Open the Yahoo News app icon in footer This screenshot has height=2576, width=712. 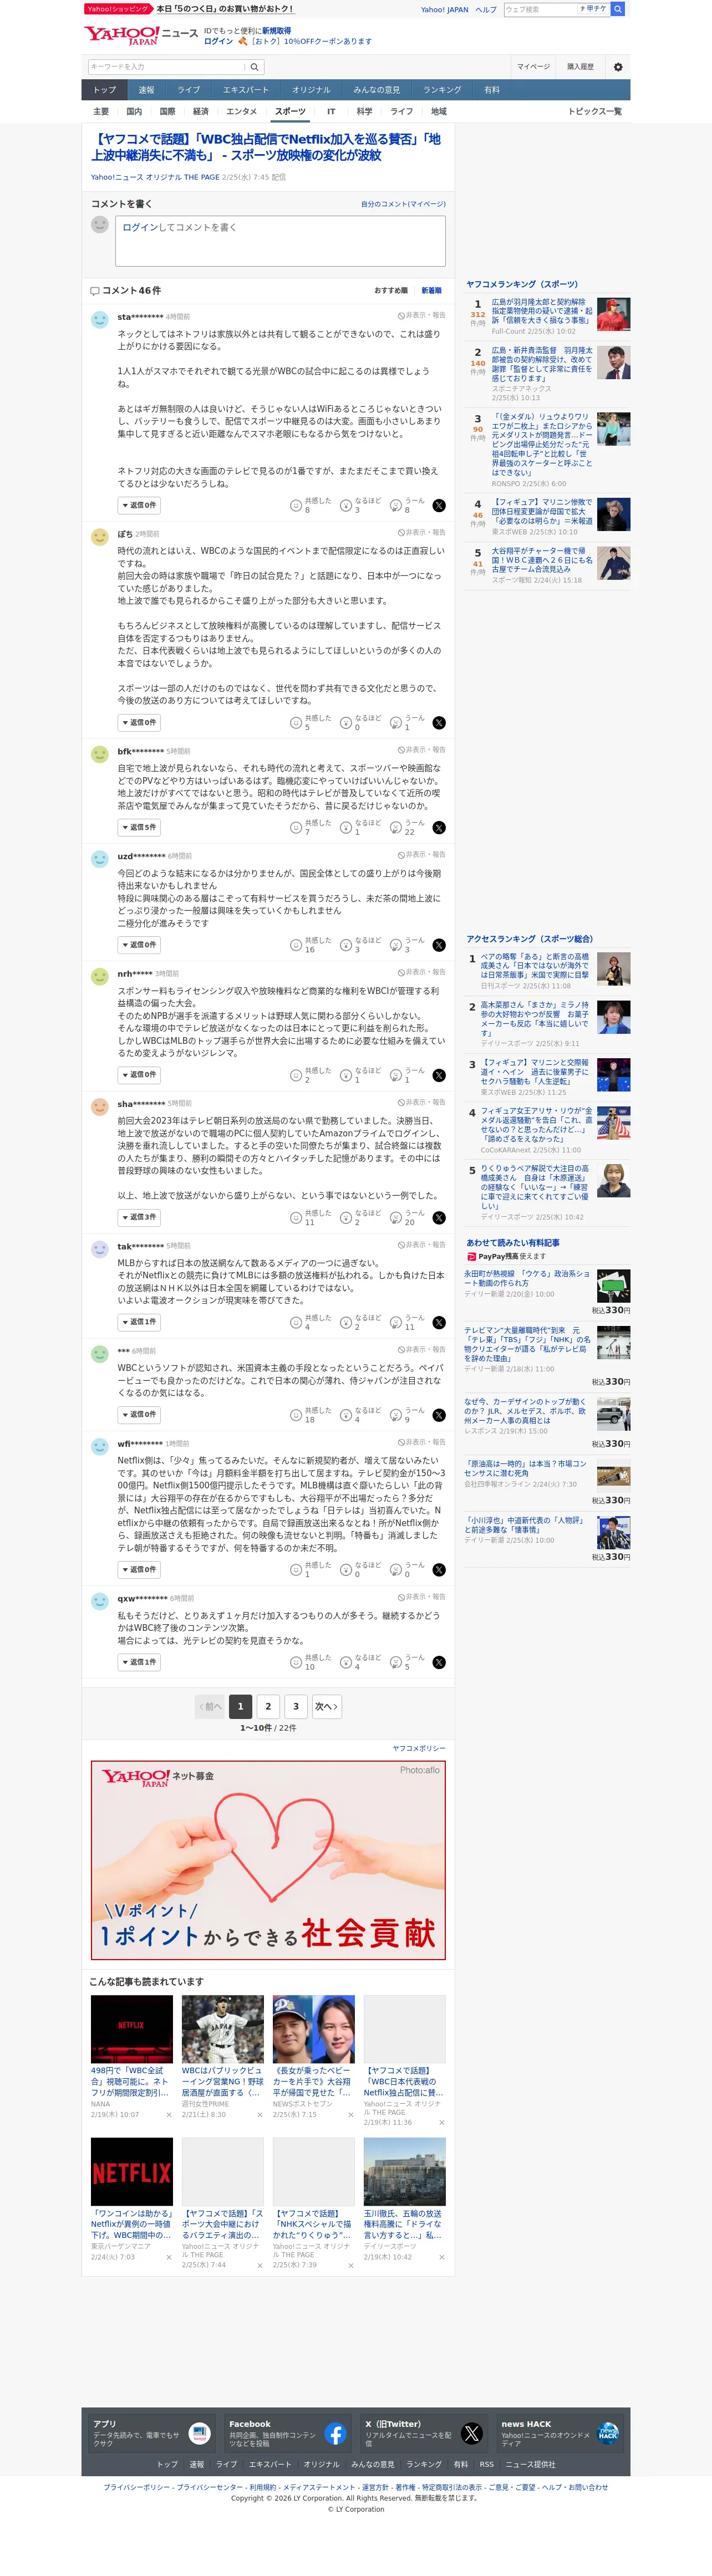tap(200, 2434)
